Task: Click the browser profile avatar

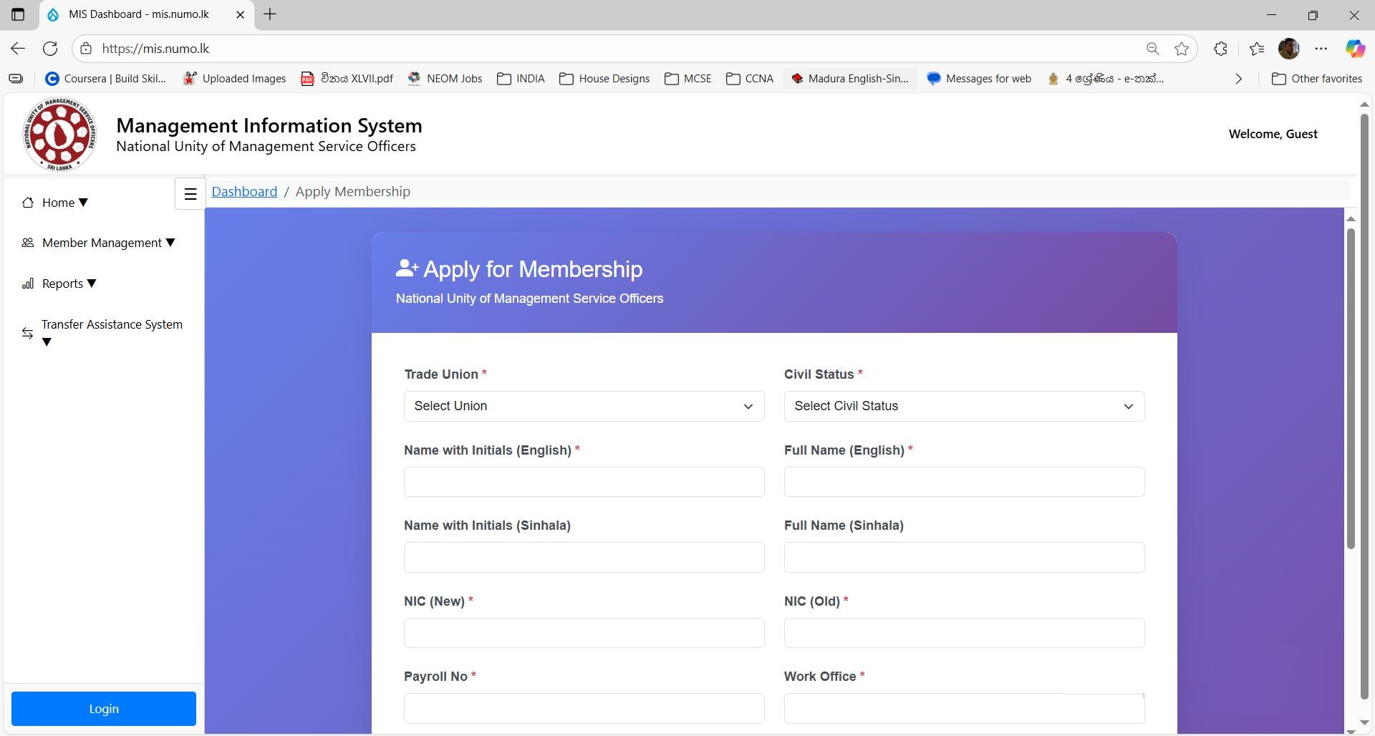Action: (1288, 49)
